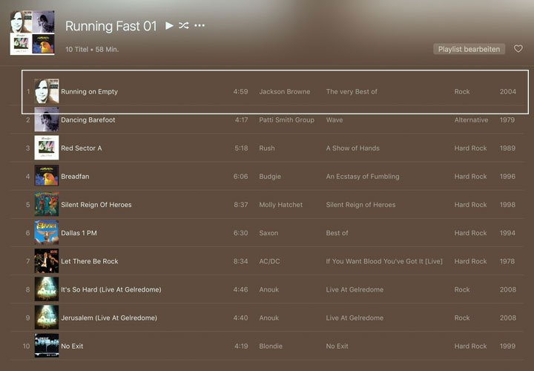Click the Breadfan album art
The image size is (534, 371).
click(47, 176)
